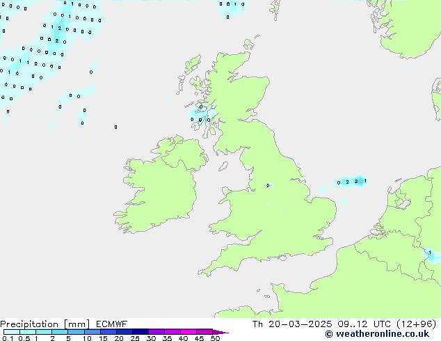
Task: Select the 45–50 mm legend color swatch
Action: pos(205,332)
